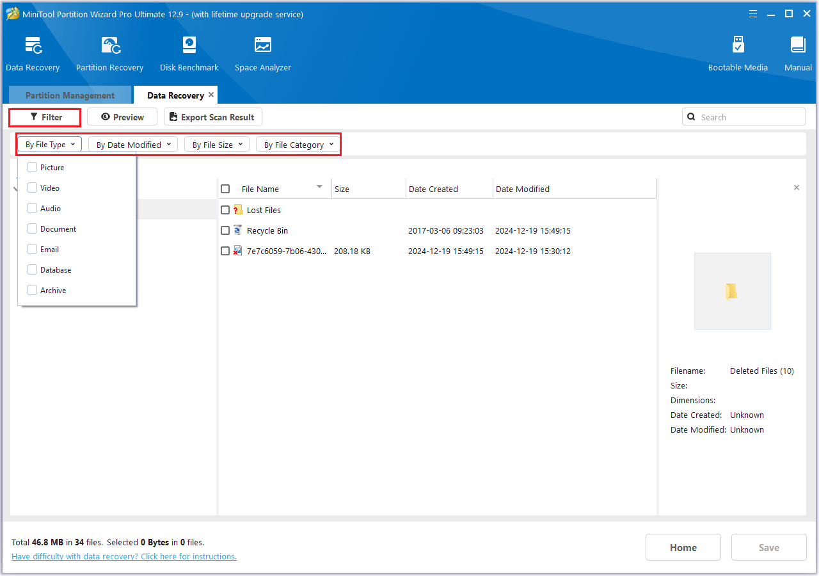Sort by the Date Created column header

450,189
